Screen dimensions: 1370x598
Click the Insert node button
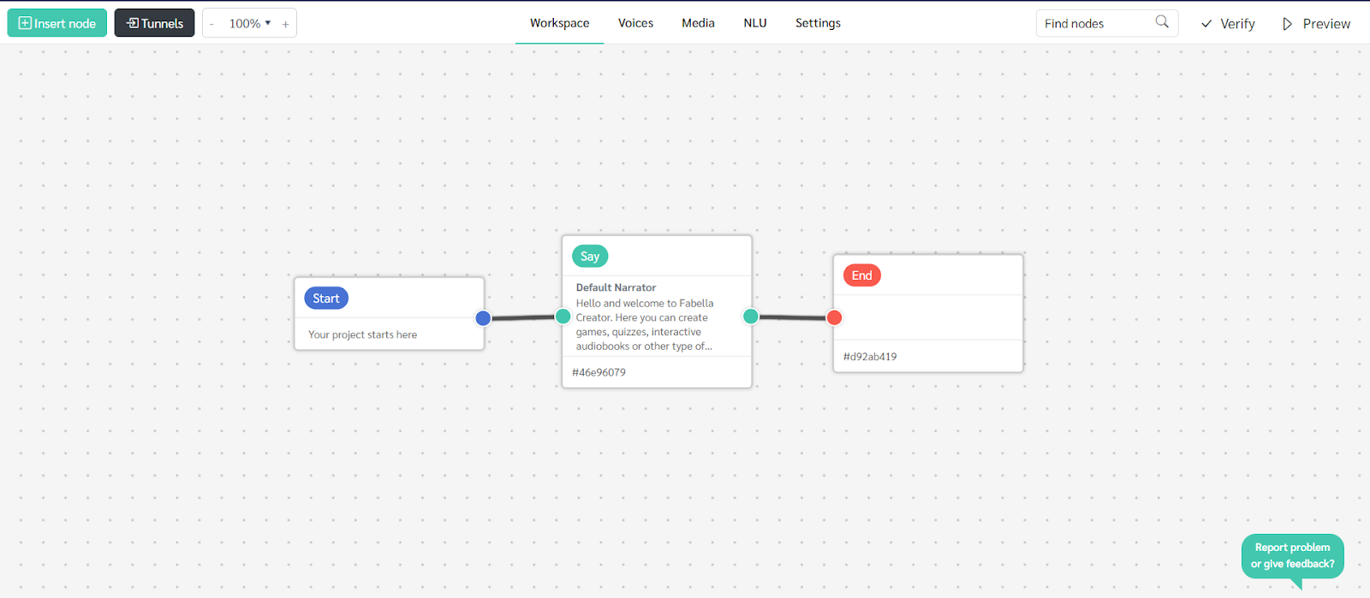coord(57,23)
